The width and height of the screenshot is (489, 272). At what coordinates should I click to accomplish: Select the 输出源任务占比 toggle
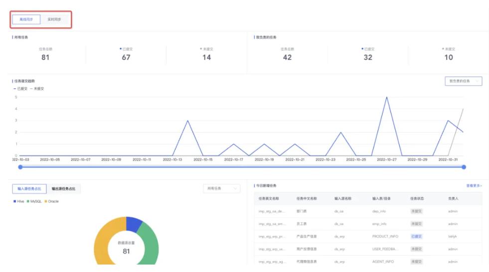[64, 188]
